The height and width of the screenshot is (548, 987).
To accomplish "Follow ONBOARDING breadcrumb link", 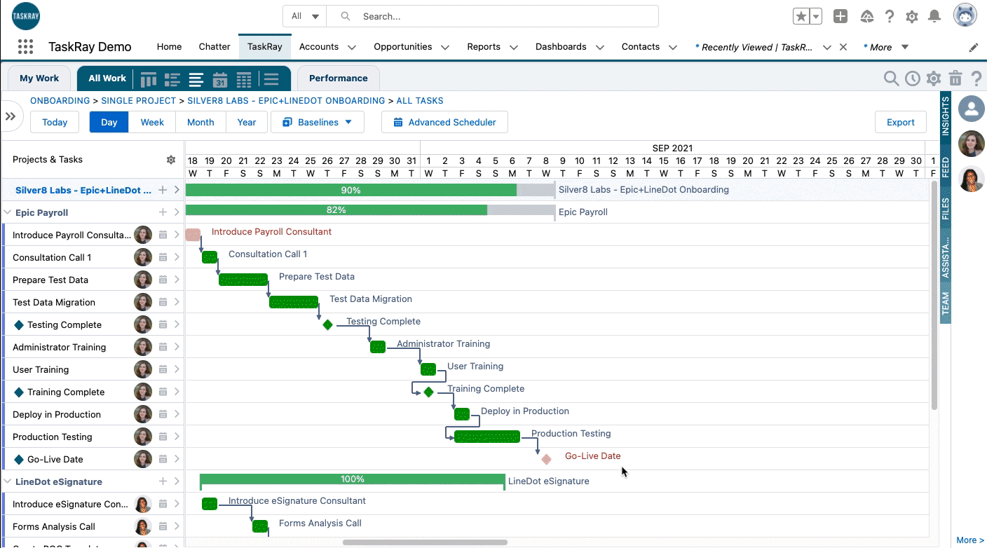I will tap(60, 101).
